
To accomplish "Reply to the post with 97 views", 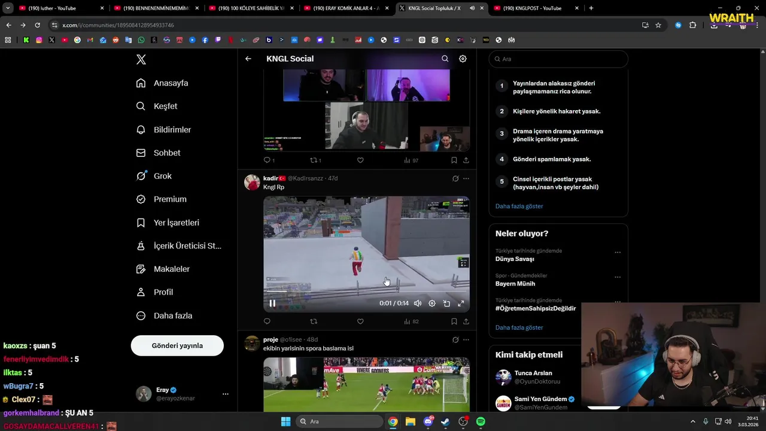I will [269, 160].
